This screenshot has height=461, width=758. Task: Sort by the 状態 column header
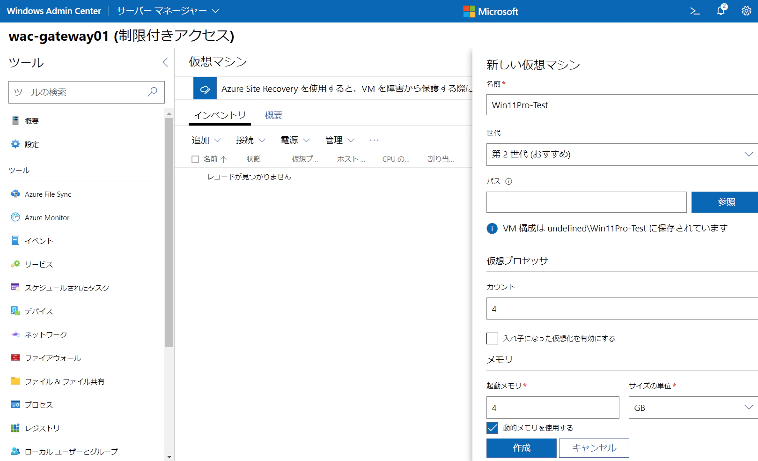click(x=254, y=159)
